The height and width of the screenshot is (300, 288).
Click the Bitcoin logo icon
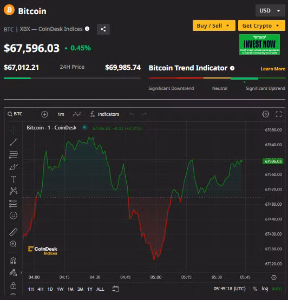[x=9, y=10]
